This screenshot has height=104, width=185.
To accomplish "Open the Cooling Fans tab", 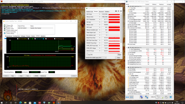I will pyautogui.click(x=16, y=36).
